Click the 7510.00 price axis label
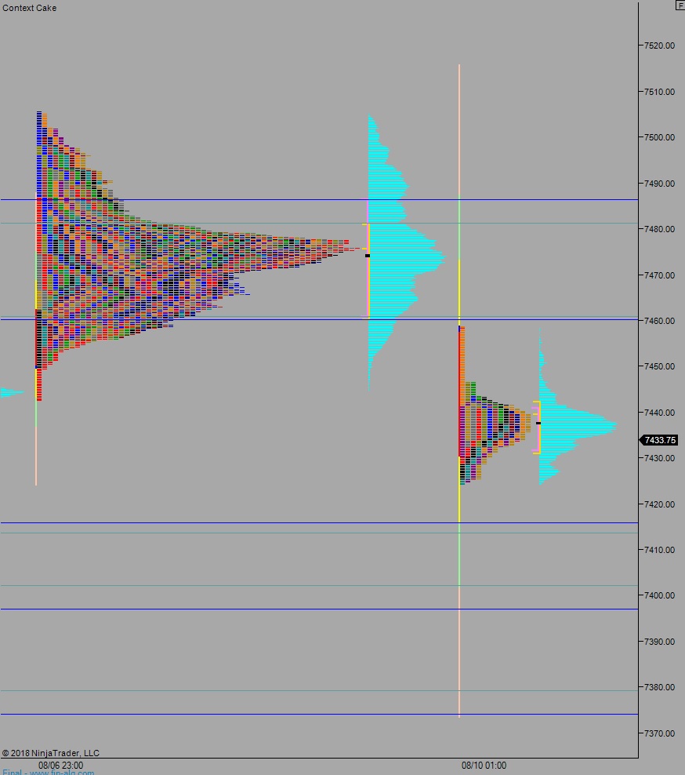 659,92
